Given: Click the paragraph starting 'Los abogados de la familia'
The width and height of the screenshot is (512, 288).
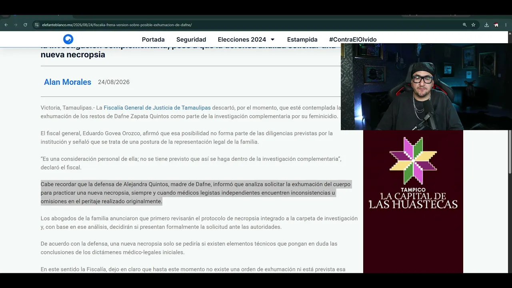Looking at the screenshot, I should pyautogui.click(x=199, y=223).
